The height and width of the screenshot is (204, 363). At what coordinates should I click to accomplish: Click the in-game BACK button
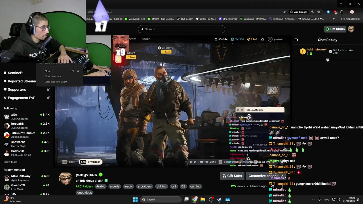coord(69,162)
